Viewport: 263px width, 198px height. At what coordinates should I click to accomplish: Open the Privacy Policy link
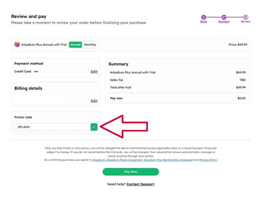(208, 160)
